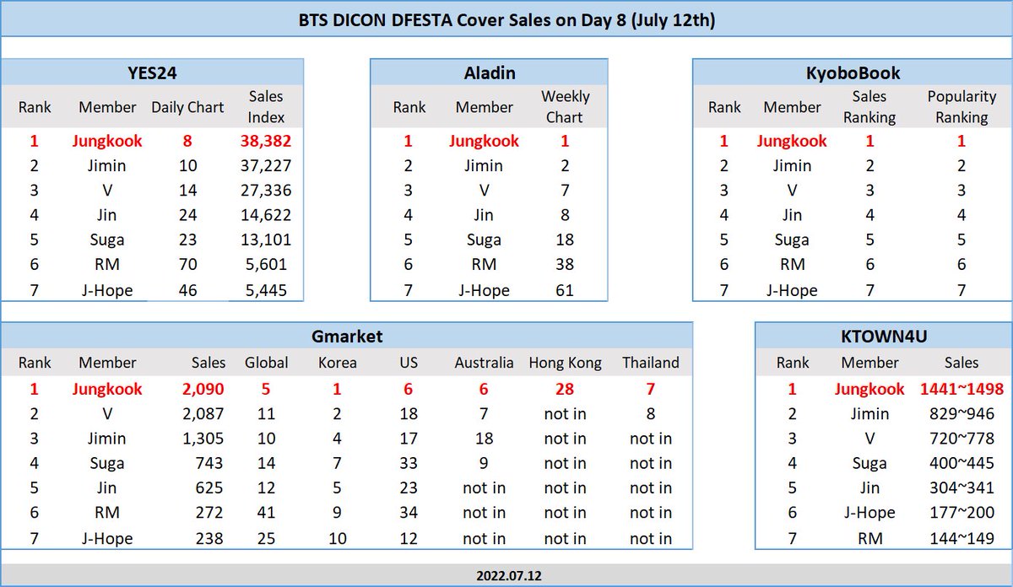The width and height of the screenshot is (1013, 587).
Task: Select Gmarket sales figure 2,087
Action: (203, 413)
